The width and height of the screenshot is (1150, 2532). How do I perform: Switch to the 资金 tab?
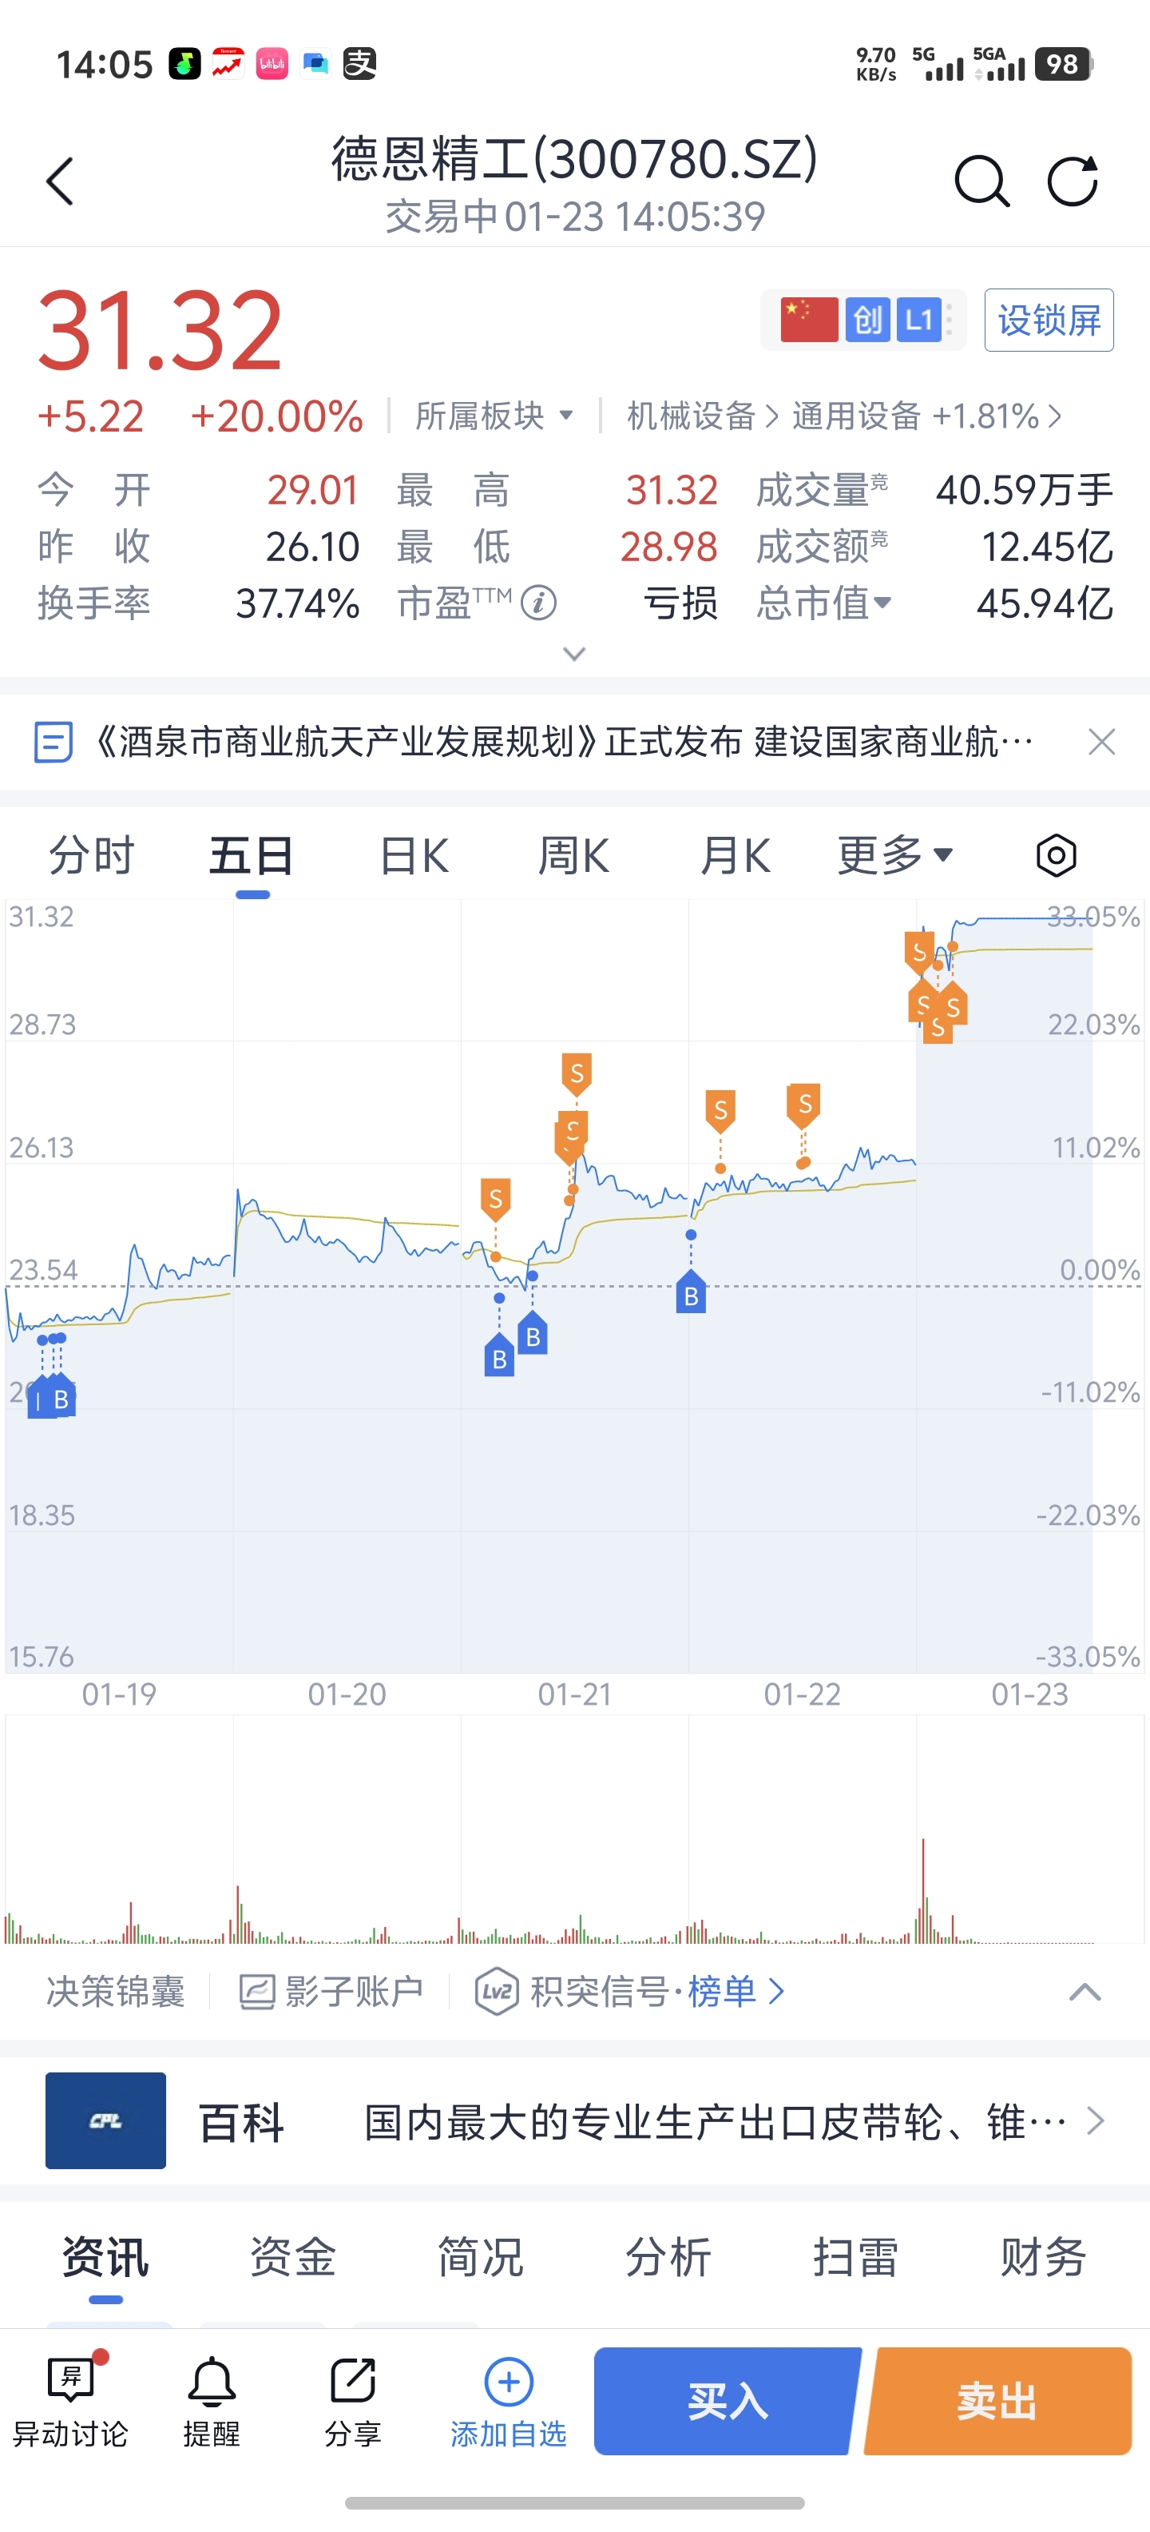[292, 2255]
